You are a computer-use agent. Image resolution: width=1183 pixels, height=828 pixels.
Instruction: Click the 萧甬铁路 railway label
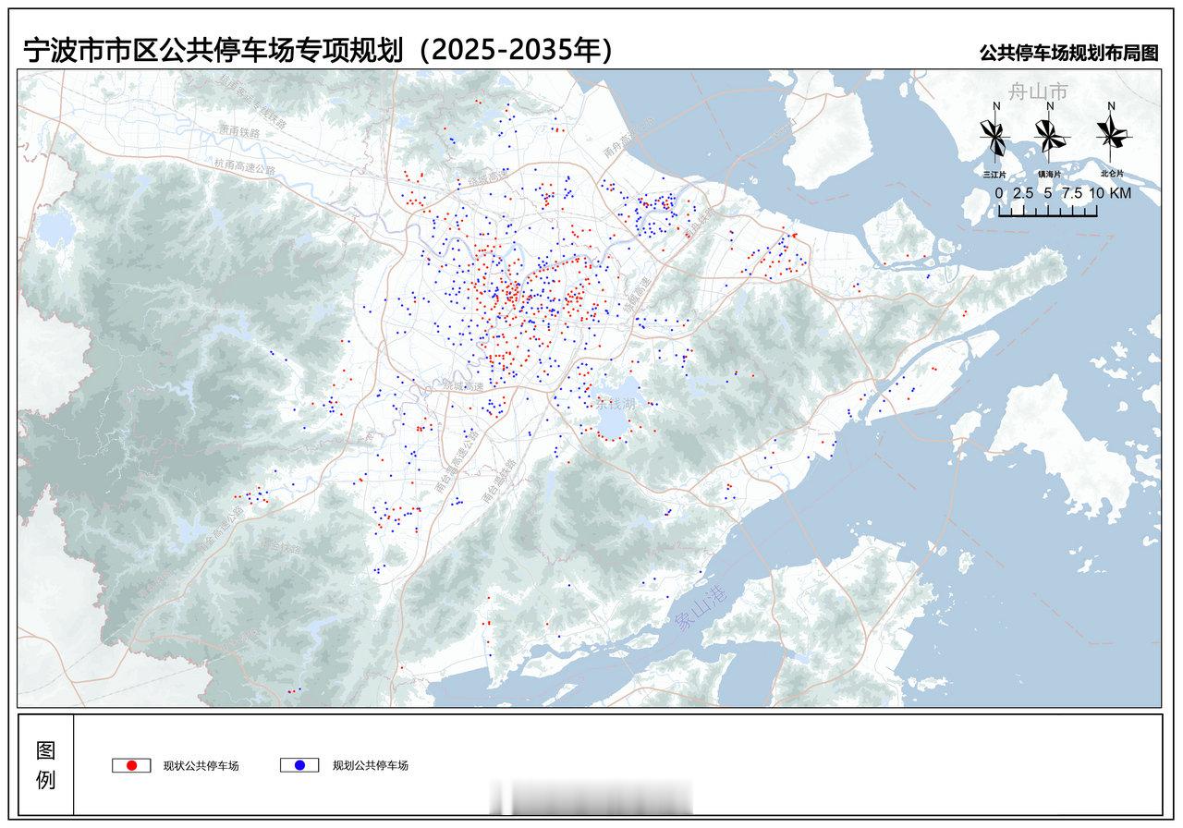(x=239, y=130)
